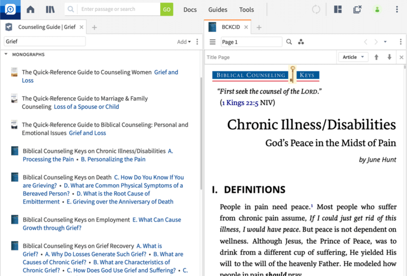Open the user account avatar icon
This screenshot has width=407, height=276.
pyautogui.click(x=377, y=10)
